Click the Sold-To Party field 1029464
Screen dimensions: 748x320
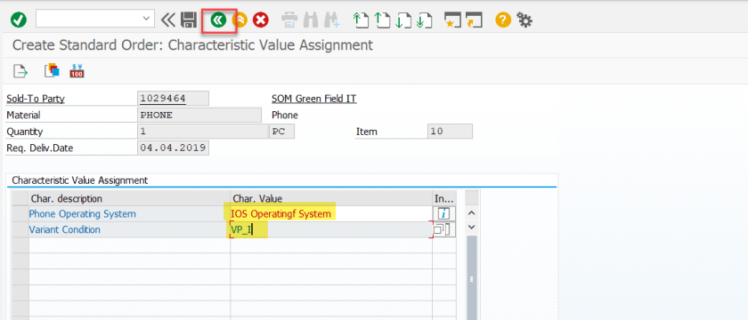tap(173, 99)
